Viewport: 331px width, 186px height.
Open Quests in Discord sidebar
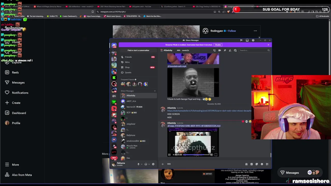[138, 73]
